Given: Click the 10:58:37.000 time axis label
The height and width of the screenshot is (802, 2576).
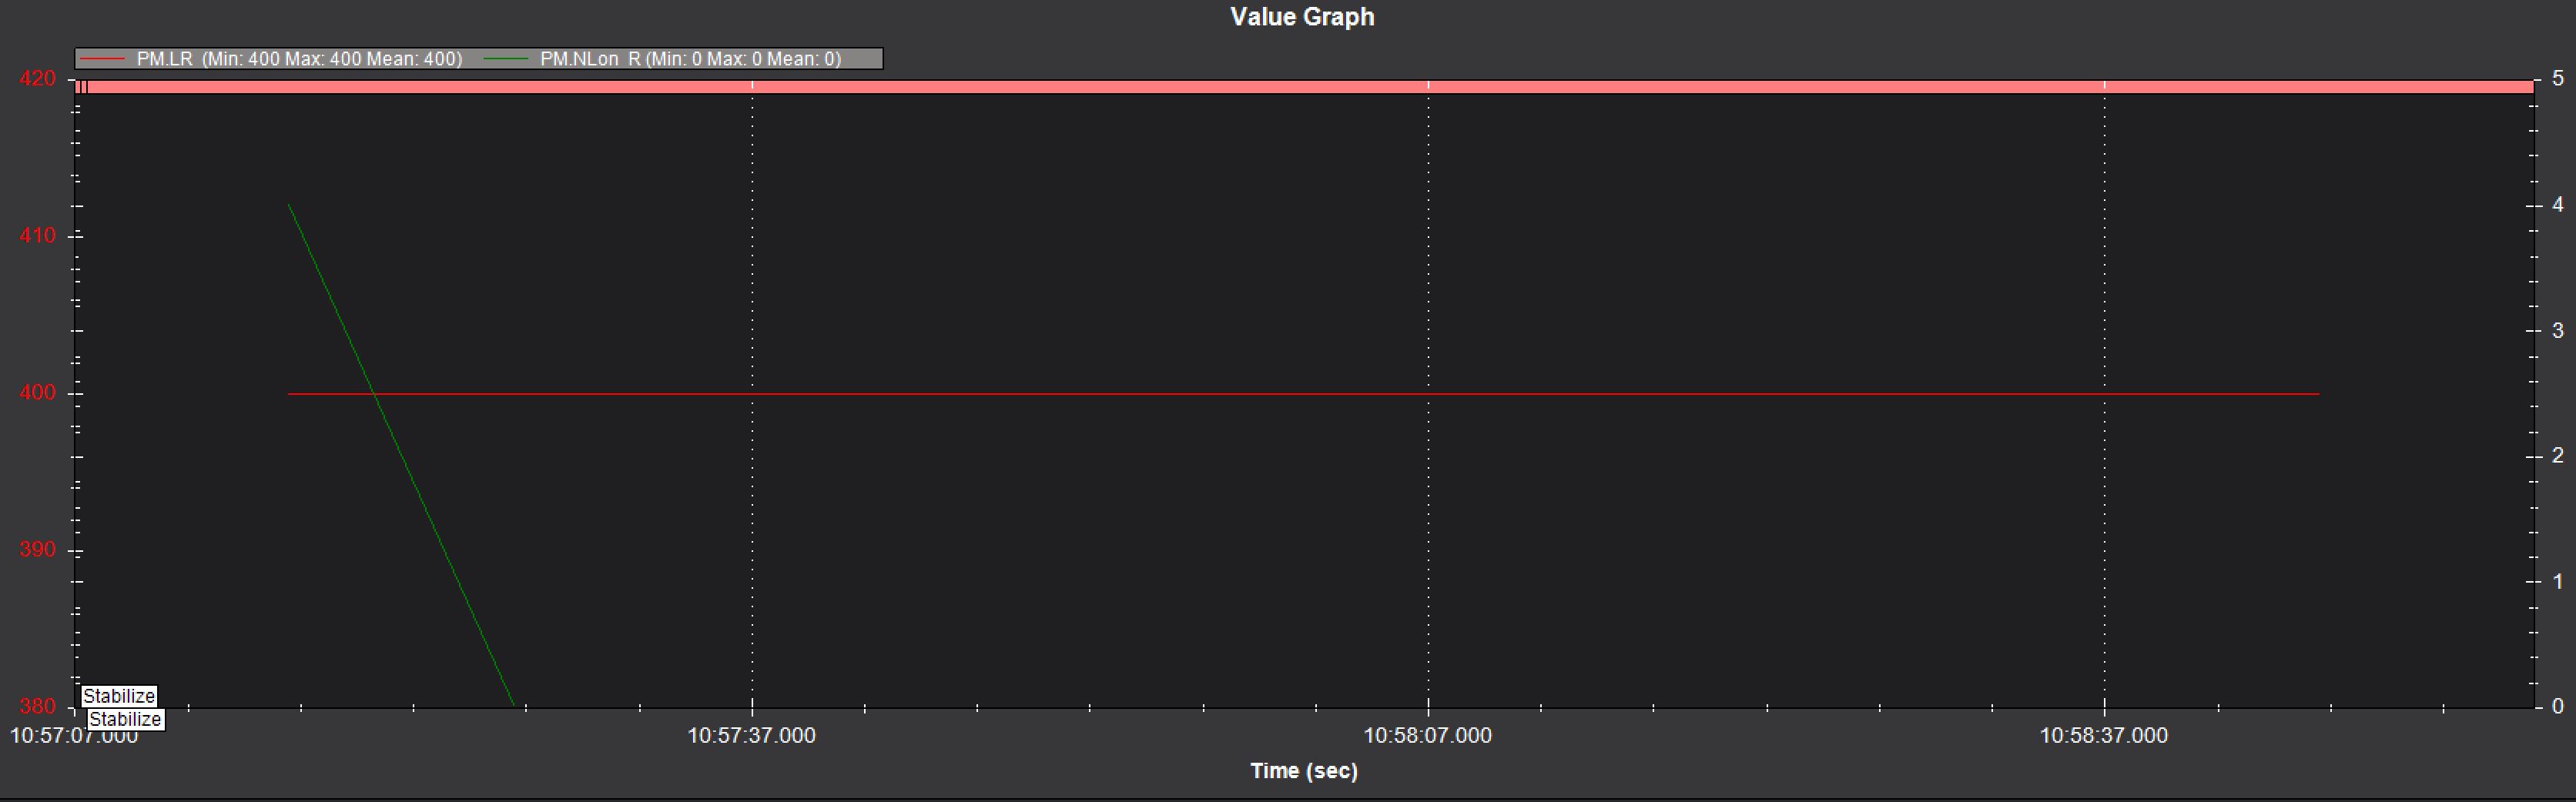Looking at the screenshot, I should (x=2103, y=736).
